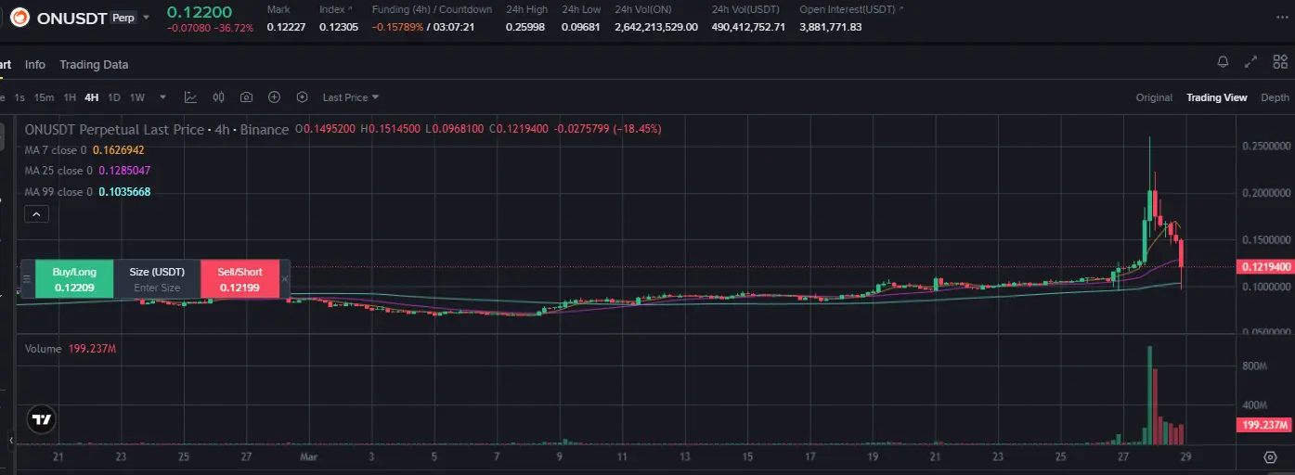Image resolution: width=1295 pixels, height=475 pixels.
Task: Select the Trading View chart mode
Action: click(1216, 97)
